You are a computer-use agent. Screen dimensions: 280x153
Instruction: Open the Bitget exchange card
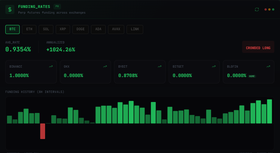[x=194, y=72]
